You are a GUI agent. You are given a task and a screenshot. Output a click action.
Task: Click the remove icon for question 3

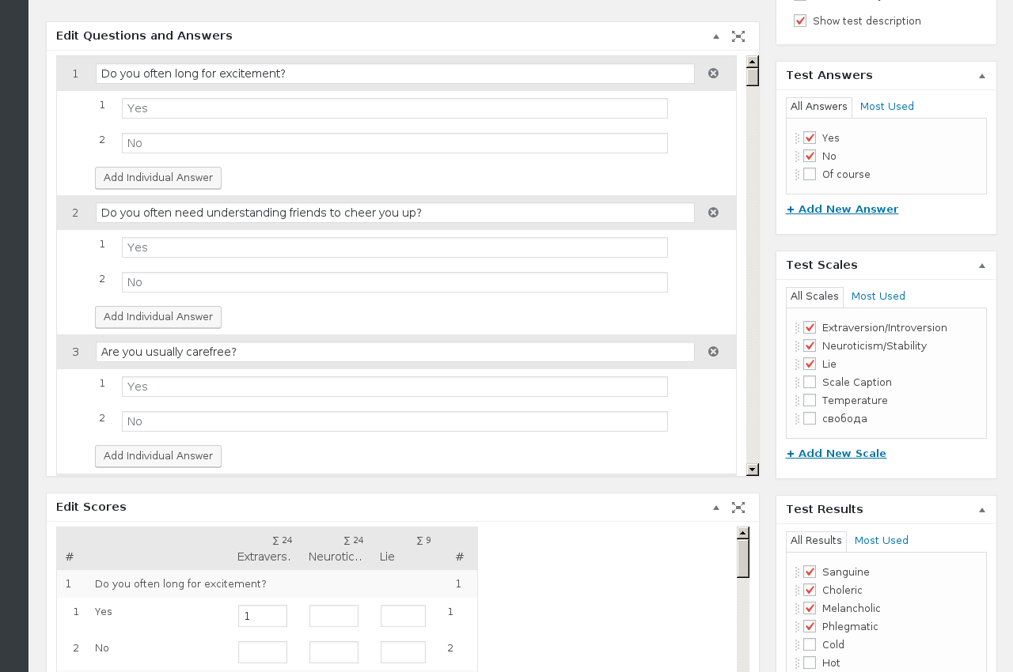point(713,352)
